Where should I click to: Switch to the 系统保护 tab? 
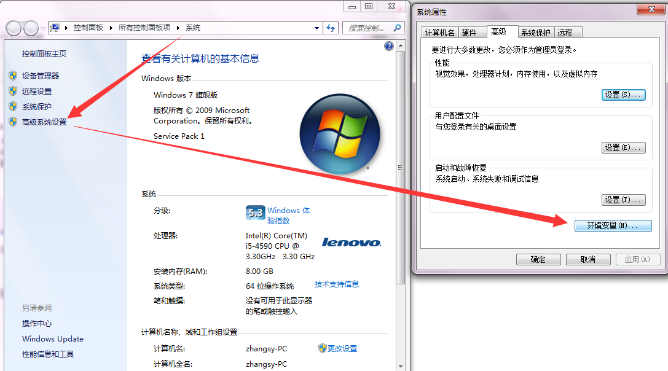pos(535,33)
